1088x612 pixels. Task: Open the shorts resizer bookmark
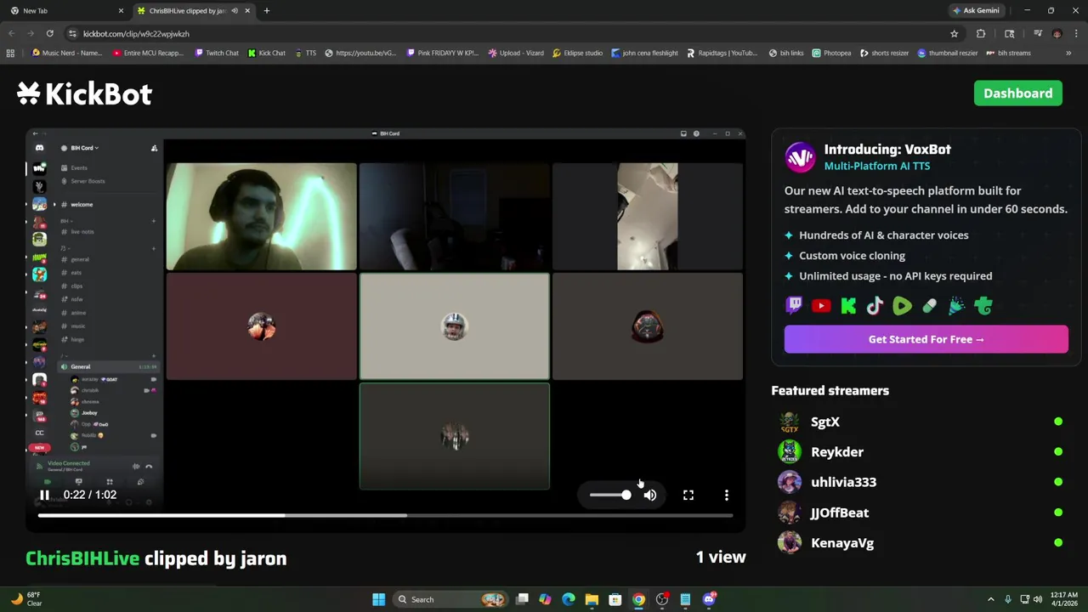pos(884,53)
